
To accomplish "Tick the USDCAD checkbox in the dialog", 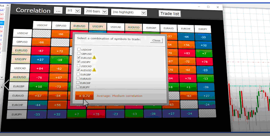I will pyautogui.click(x=78, y=66).
